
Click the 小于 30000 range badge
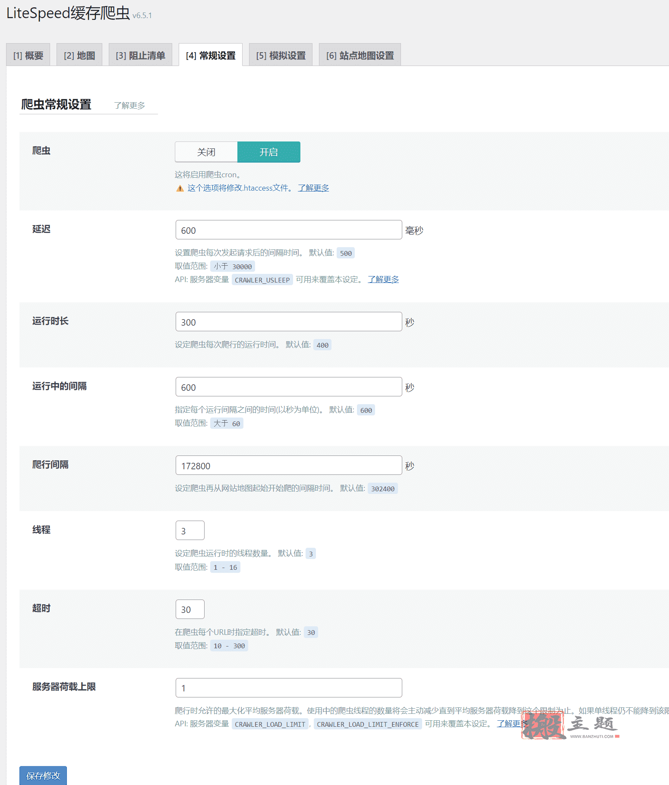233,267
